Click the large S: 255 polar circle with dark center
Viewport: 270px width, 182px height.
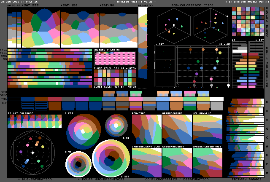[111, 158]
